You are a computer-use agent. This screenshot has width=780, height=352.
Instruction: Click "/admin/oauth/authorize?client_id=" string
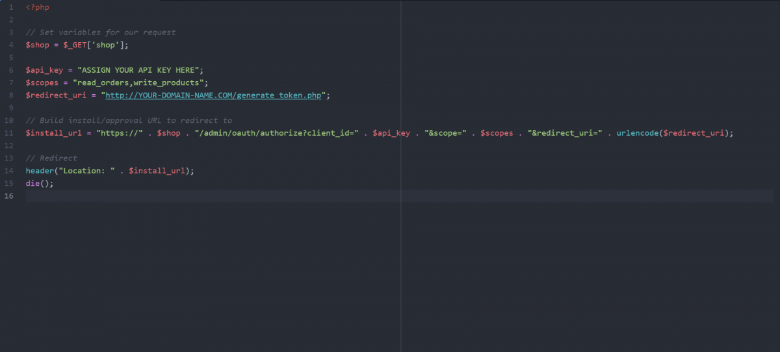276,133
